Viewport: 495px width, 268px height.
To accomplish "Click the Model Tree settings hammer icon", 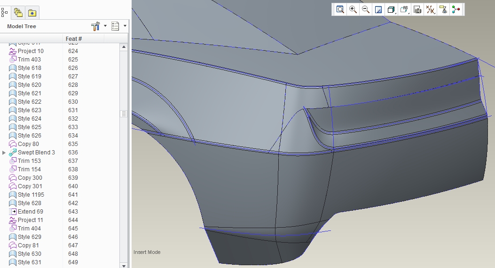I will pos(95,26).
